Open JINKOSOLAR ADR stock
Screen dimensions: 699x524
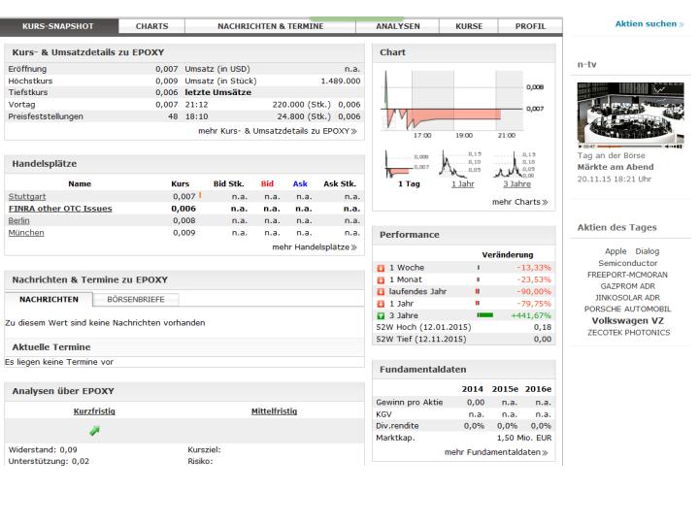click(x=628, y=298)
